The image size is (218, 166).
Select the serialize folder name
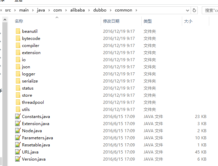[30, 81]
